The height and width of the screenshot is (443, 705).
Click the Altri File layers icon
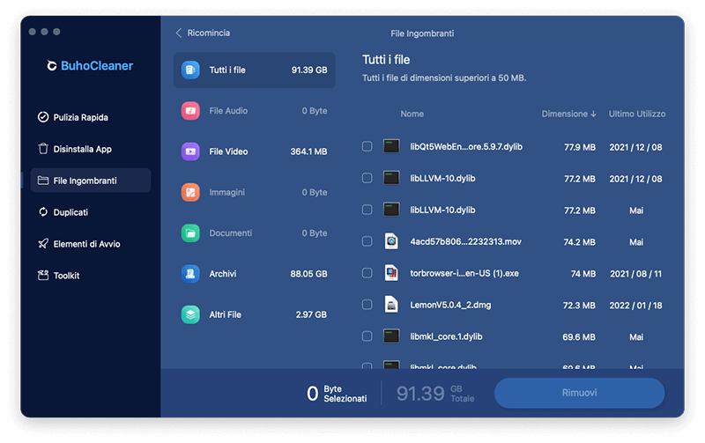(x=190, y=314)
